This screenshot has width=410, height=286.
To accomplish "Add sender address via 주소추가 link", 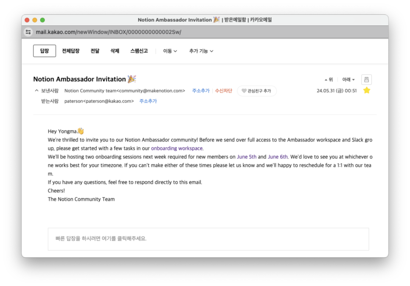I will click(x=201, y=91).
